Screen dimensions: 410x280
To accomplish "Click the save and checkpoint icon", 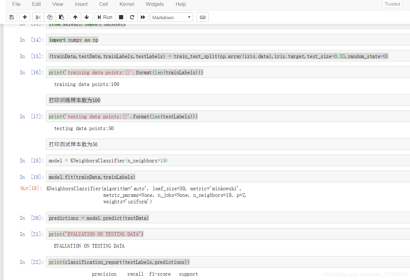I will coord(12,17).
